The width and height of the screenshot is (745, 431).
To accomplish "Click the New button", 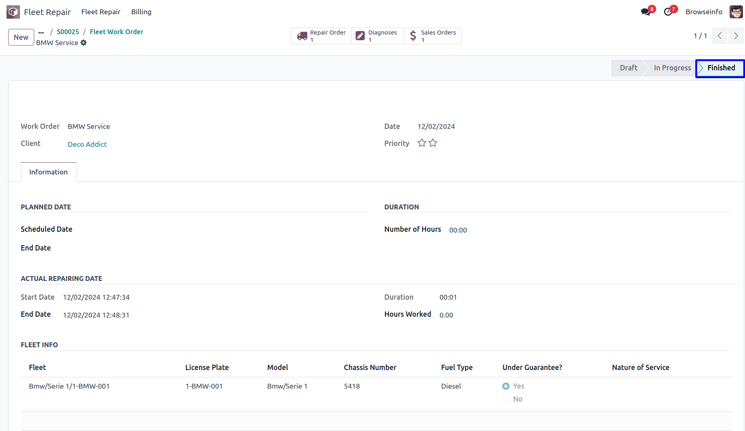I will click(21, 37).
